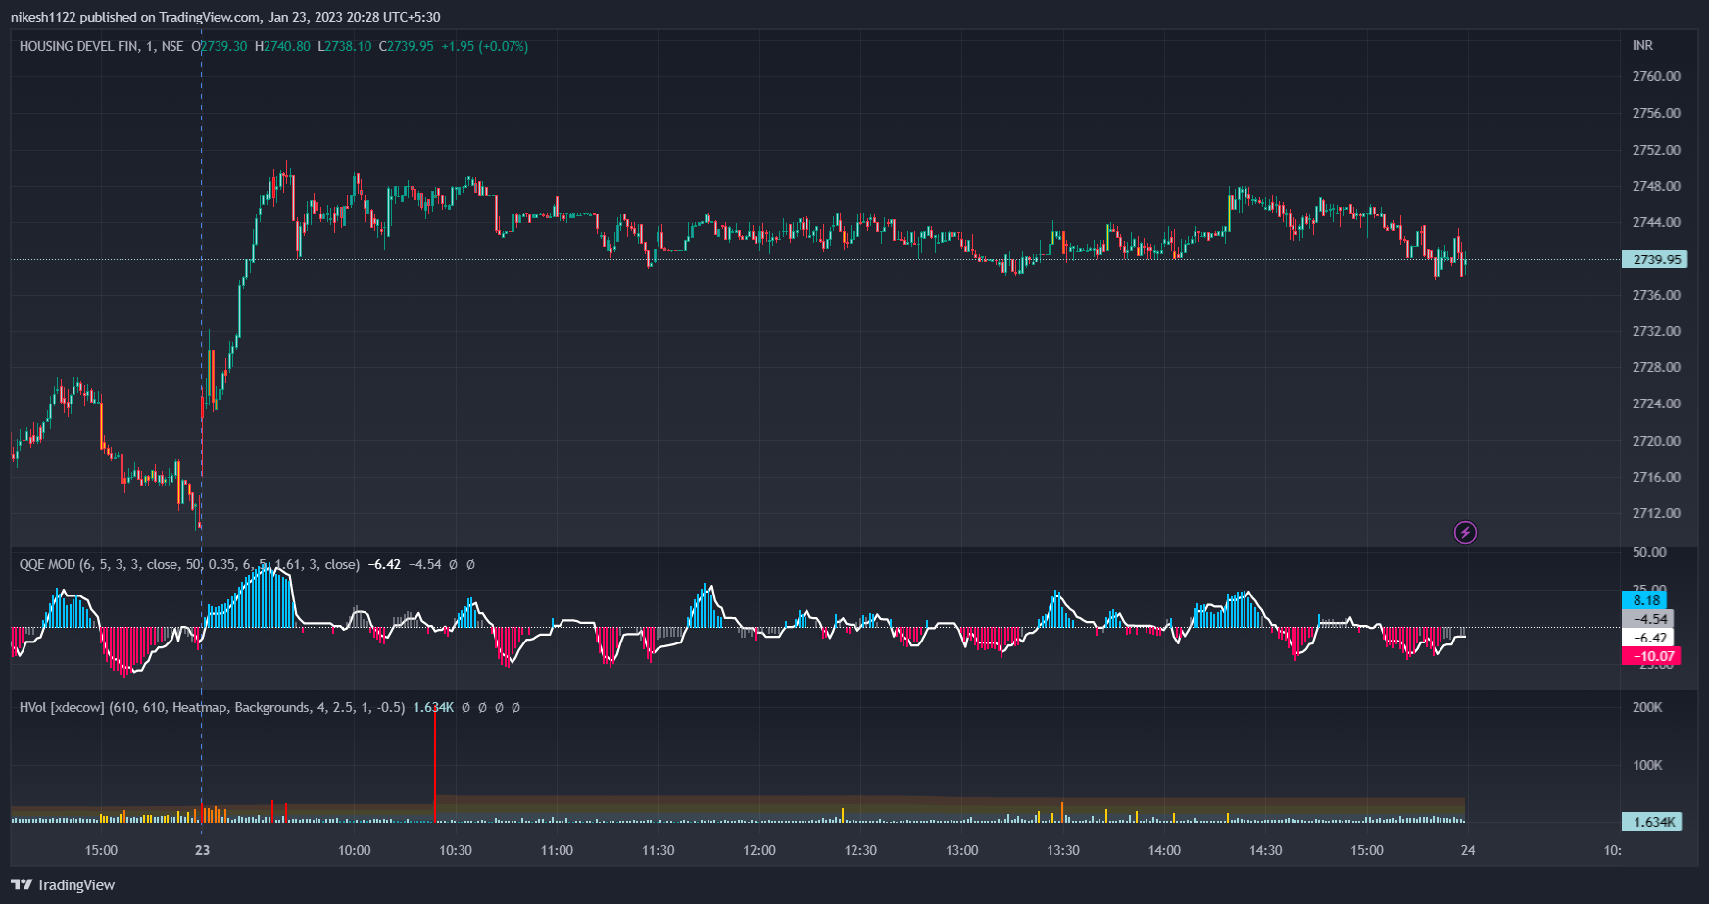The height and width of the screenshot is (904, 1709).
Task: Click the 2728.00 price axis label
Action: point(1656,367)
